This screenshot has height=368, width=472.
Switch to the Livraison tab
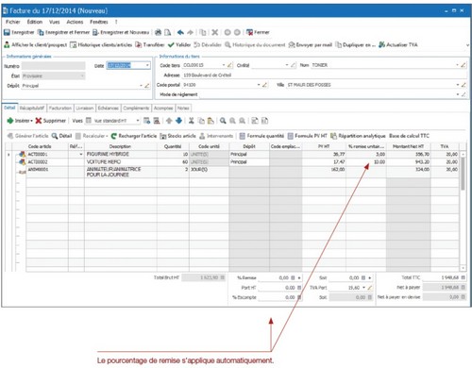click(85, 109)
